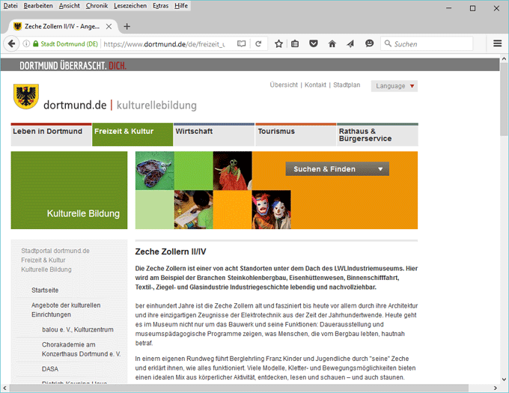Screen dimensions: 509x393
Task: Open the Leben in Dortmund tab
Action: 52,134
